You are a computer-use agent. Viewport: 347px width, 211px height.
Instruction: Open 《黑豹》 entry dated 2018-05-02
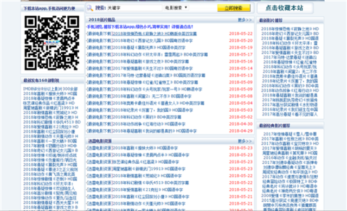tap(147, 117)
